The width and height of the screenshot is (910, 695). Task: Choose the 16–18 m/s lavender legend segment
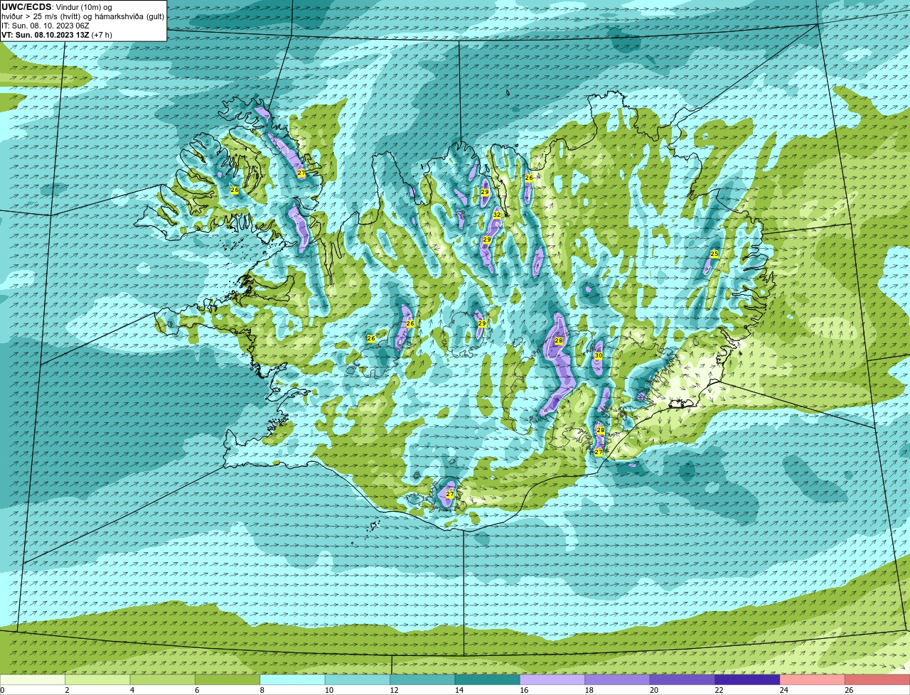[x=552, y=679]
